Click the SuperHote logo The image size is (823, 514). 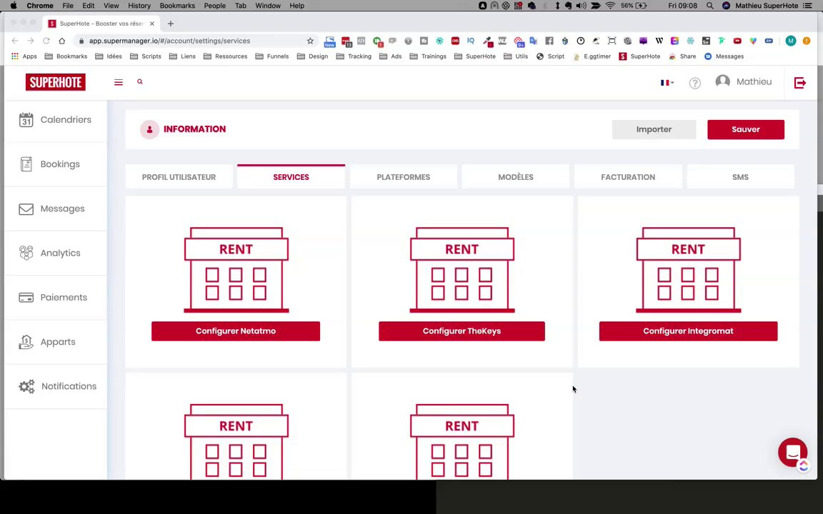(x=55, y=82)
